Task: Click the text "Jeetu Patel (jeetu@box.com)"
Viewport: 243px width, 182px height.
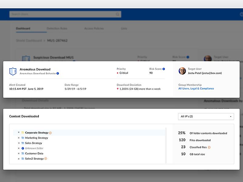Action: coord(205,73)
